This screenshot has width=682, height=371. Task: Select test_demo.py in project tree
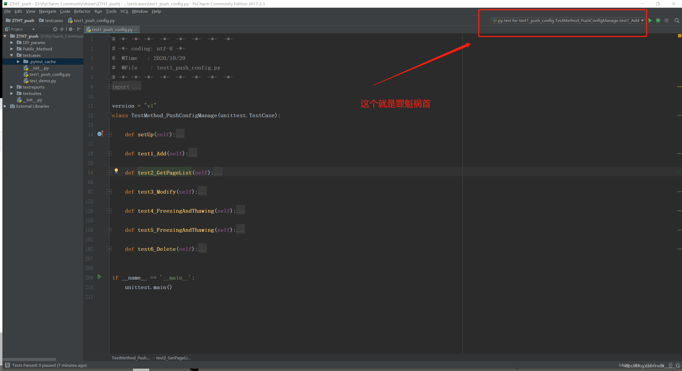[43, 81]
